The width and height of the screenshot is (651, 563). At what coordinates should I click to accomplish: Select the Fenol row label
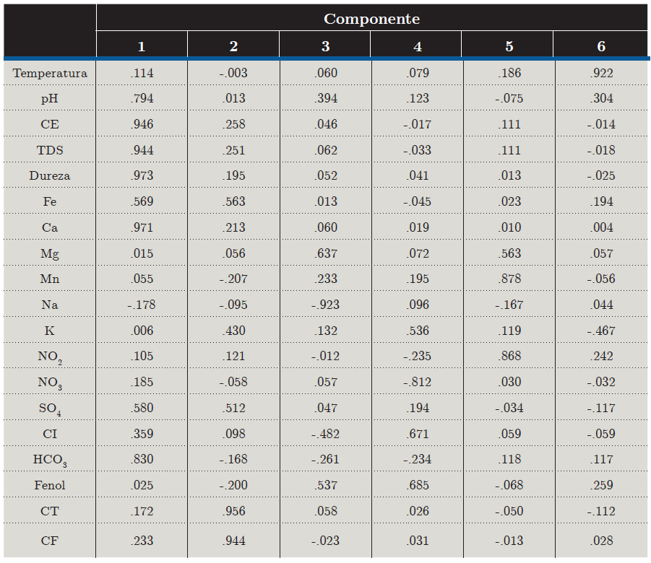50,485
